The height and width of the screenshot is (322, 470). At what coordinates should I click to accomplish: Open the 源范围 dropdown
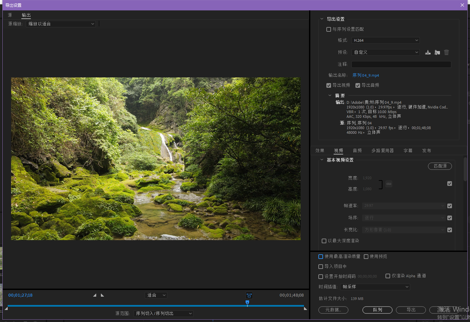pyautogui.click(x=163, y=314)
